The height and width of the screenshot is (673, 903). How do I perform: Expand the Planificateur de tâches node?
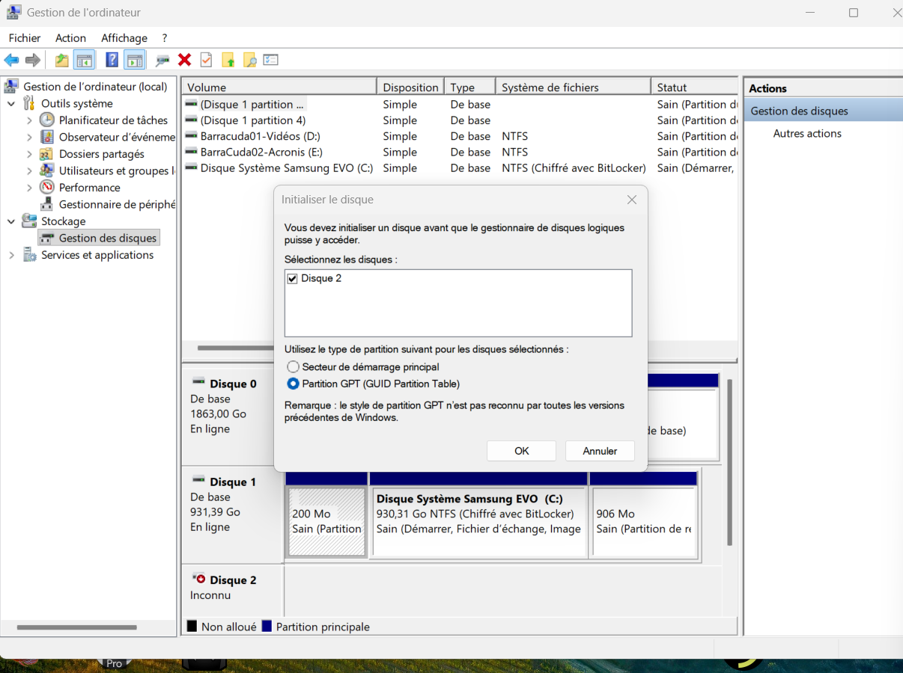(29, 120)
